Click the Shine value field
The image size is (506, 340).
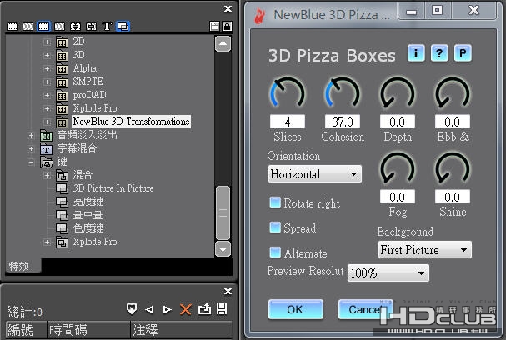click(x=453, y=197)
